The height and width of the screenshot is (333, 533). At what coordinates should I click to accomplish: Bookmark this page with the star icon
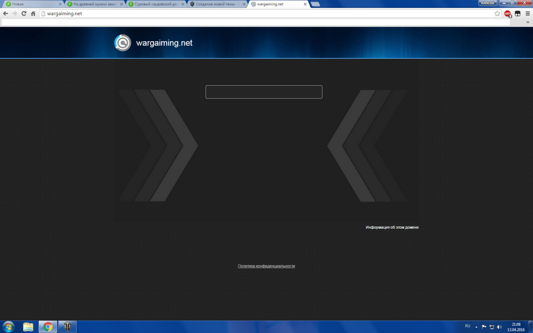point(497,14)
